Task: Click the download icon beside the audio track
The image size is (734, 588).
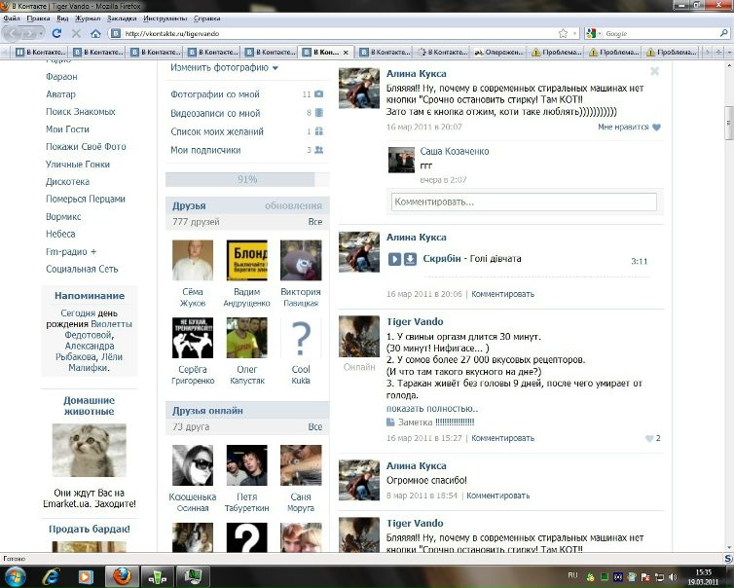Action: 410,259
